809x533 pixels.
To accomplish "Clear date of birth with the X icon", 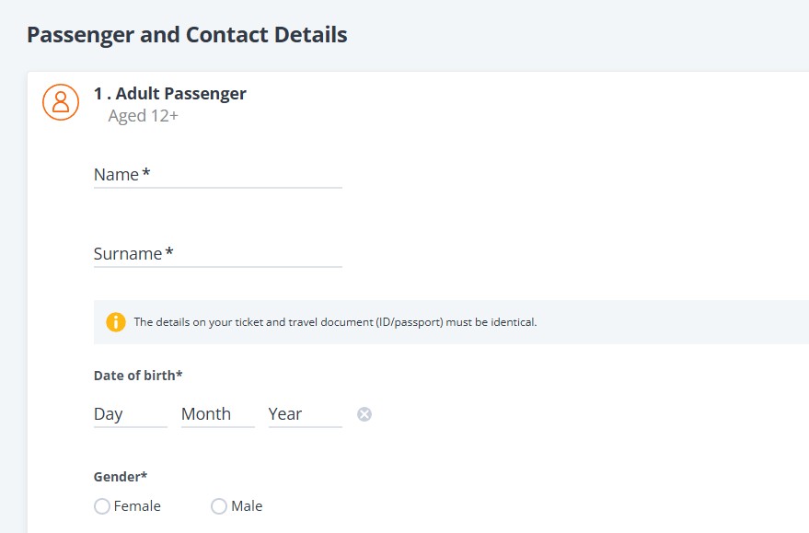I will coord(364,414).
